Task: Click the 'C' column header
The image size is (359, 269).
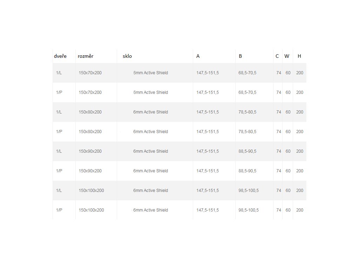Action: (x=277, y=56)
